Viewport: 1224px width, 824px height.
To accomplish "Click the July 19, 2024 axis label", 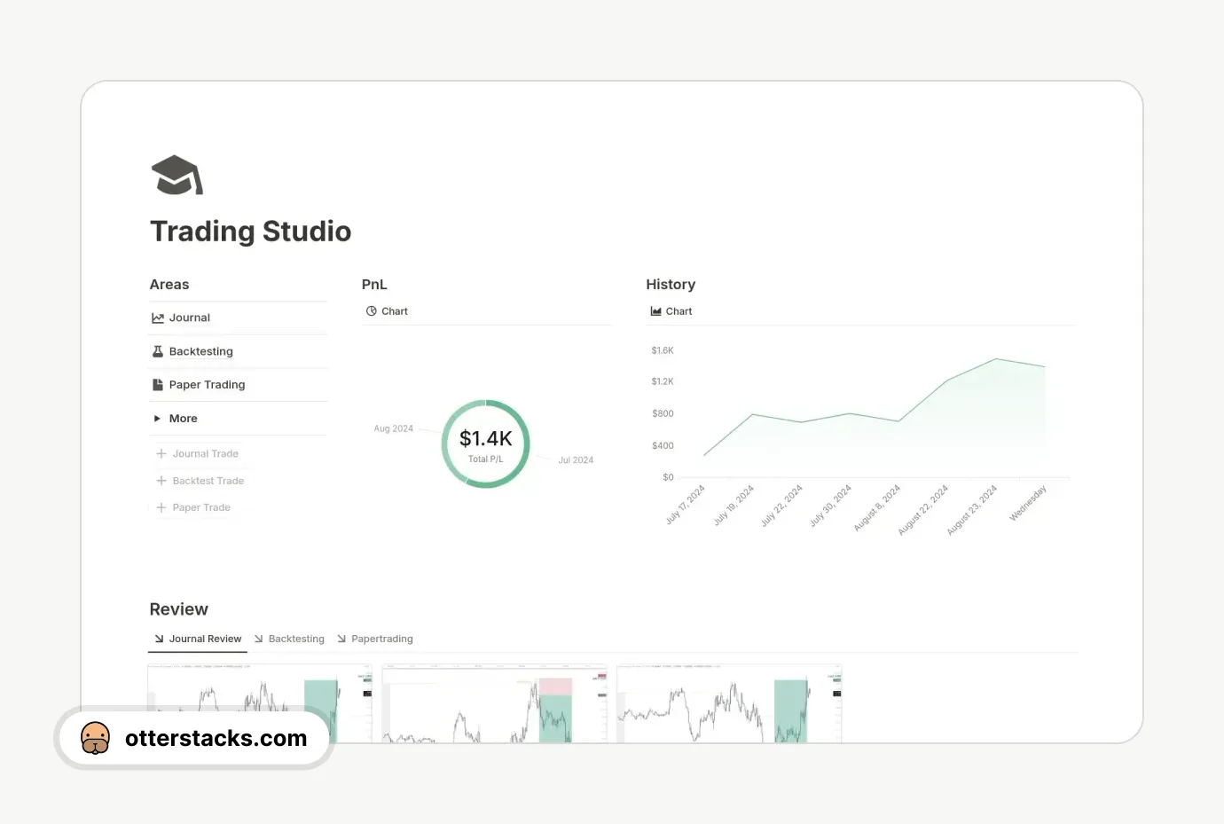I will click(x=734, y=505).
